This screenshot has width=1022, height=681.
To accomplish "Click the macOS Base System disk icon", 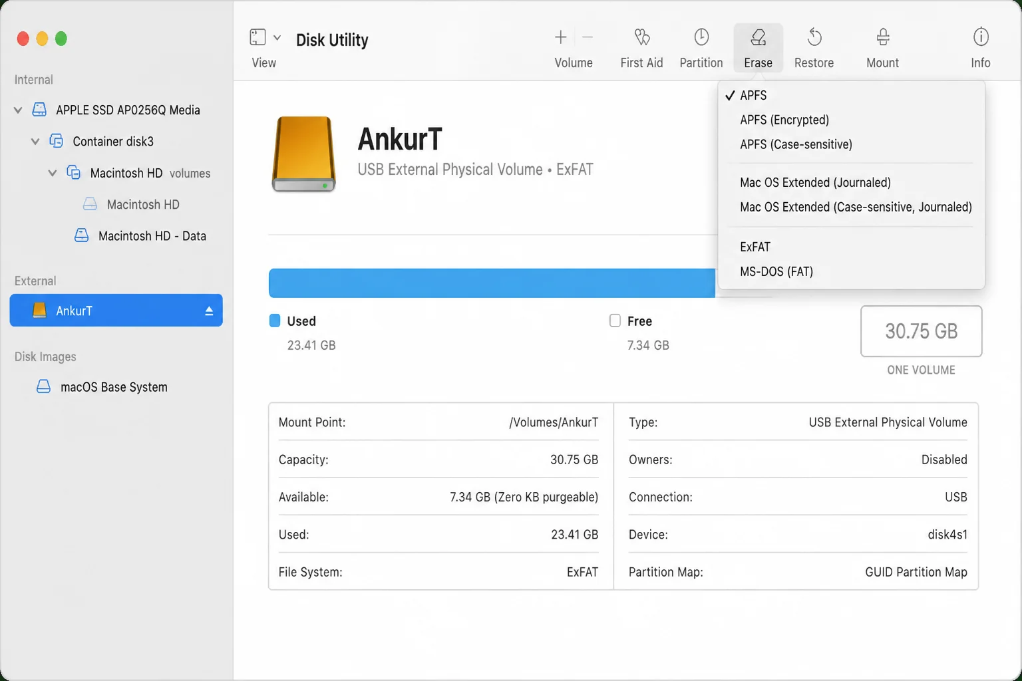I will (x=43, y=386).
